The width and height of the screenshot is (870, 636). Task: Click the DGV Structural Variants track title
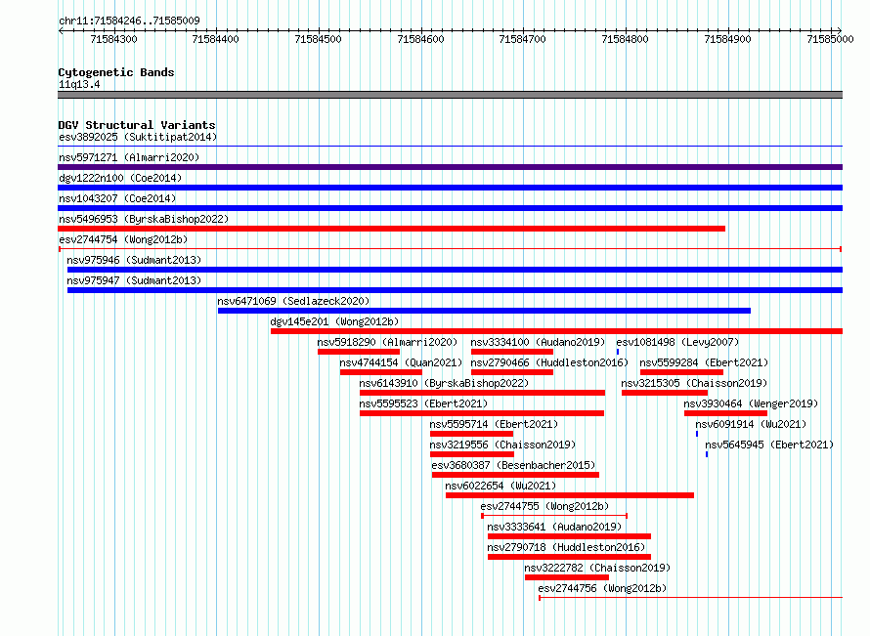[137, 125]
